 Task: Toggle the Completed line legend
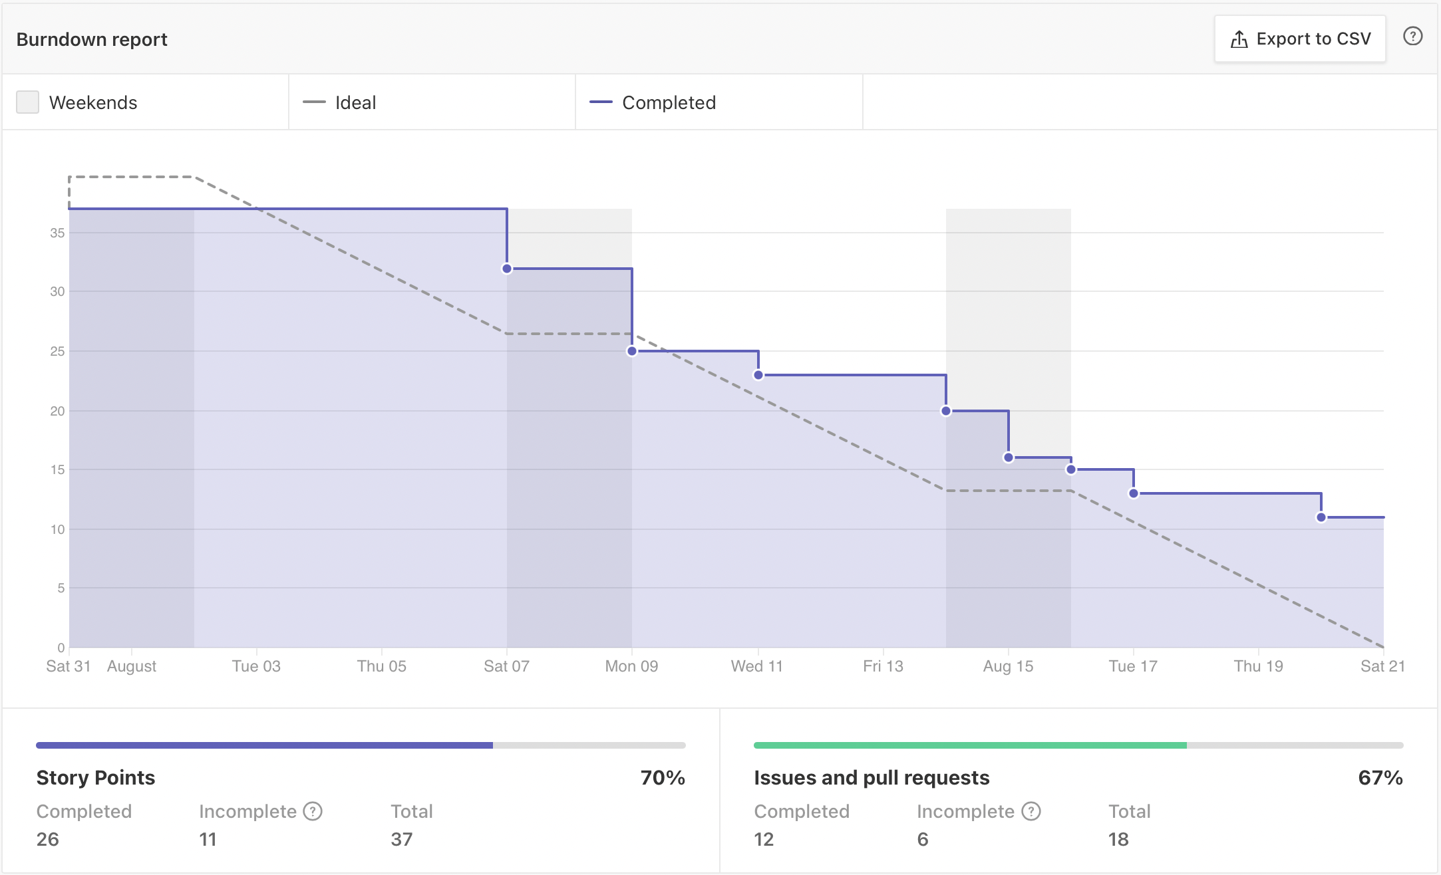(668, 102)
